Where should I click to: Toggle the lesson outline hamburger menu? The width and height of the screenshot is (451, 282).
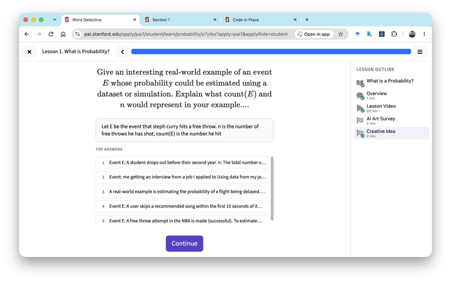coord(420,52)
